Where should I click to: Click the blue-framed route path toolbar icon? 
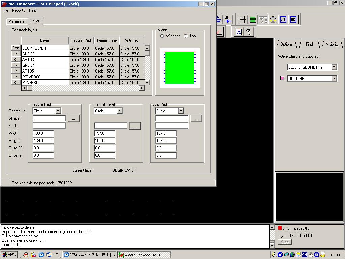tap(283, 20)
